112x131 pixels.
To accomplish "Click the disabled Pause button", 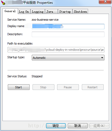I will (x=68, y=87).
